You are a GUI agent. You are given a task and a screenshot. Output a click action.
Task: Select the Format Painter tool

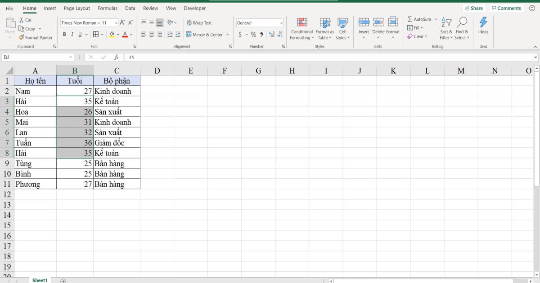click(36, 37)
